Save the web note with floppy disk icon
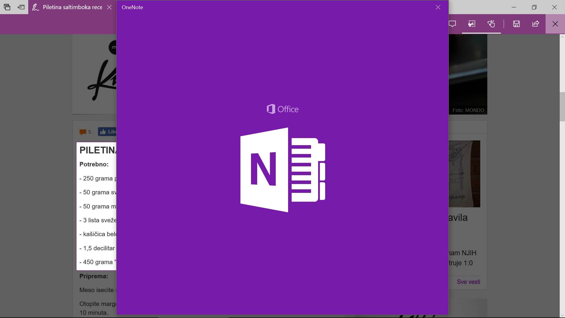This screenshot has height=318, width=565. tap(516, 24)
